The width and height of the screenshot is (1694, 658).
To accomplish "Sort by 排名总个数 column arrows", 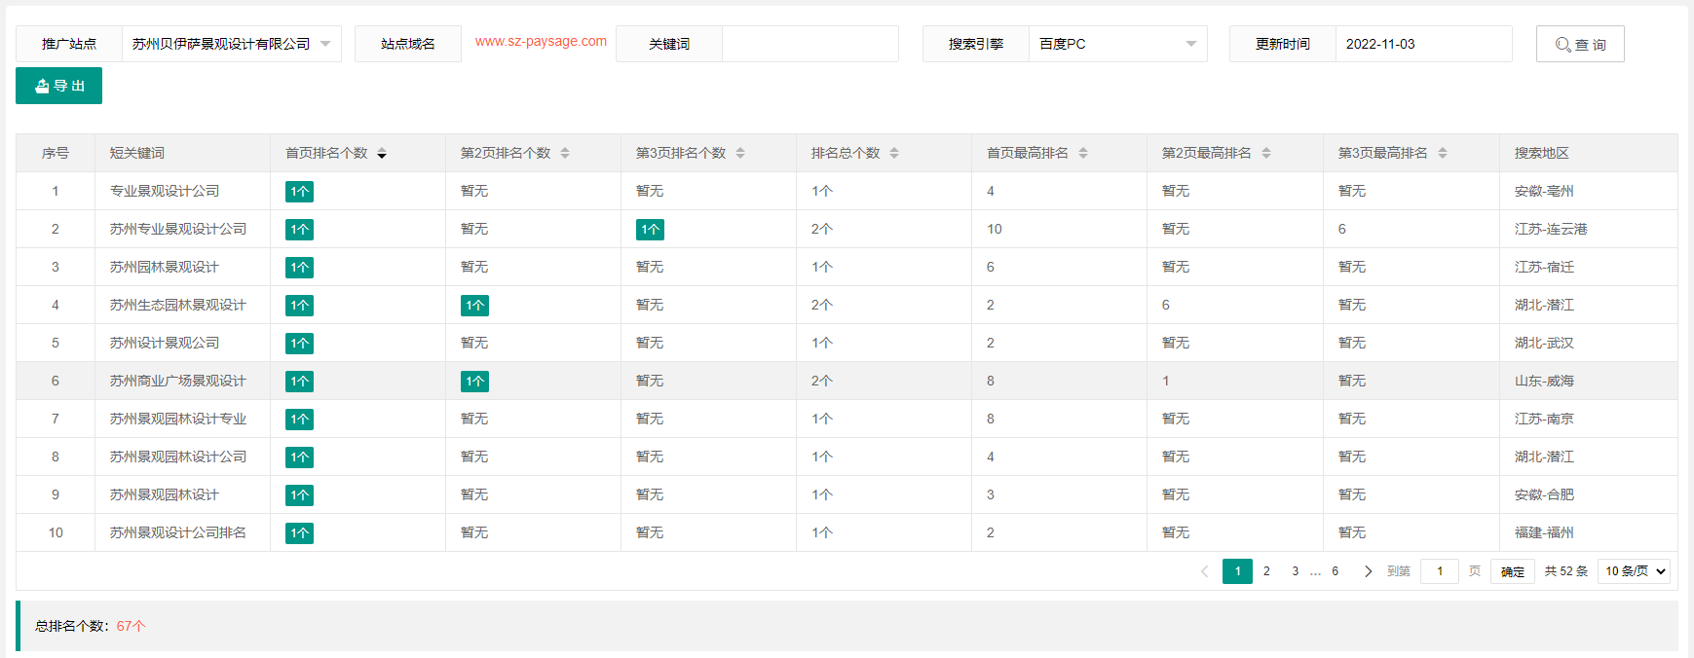I will [894, 154].
